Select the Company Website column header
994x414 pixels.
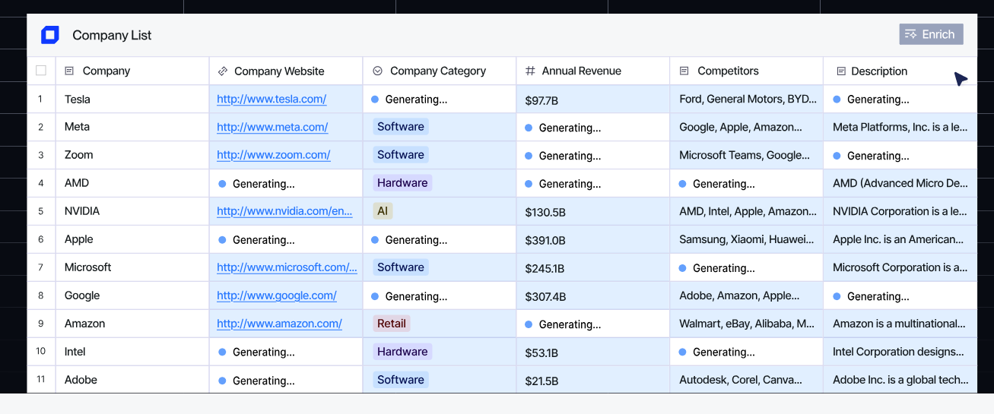click(x=286, y=71)
